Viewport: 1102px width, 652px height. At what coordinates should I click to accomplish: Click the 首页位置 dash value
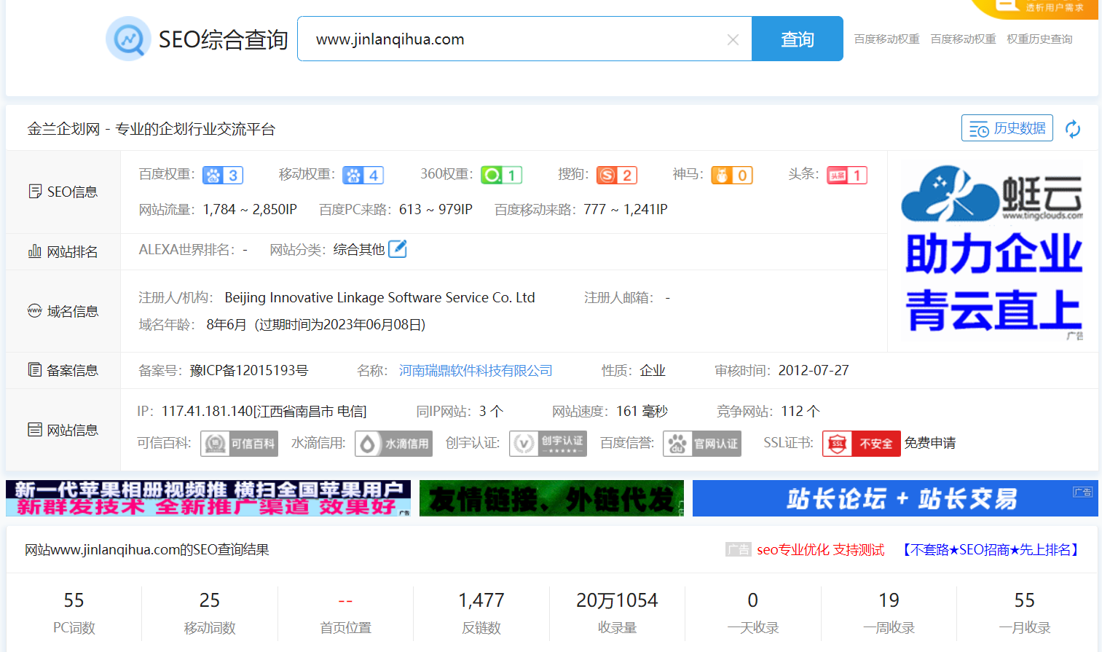345,601
